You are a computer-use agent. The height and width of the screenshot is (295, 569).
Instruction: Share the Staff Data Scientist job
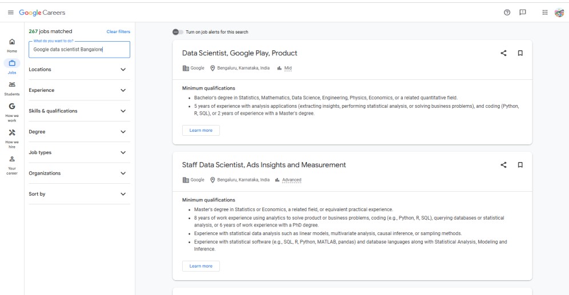(503, 165)
